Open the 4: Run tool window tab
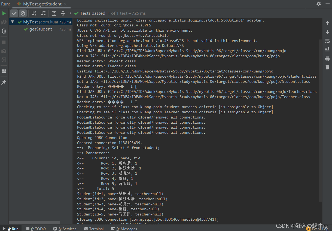 tap(11, 229)
